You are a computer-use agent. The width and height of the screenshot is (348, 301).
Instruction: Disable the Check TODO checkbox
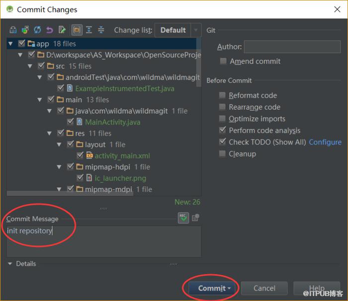222,142
